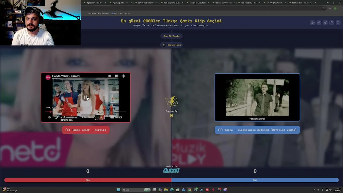
Task: Click the blue 50% vote bar
Action: click(255, 180)
